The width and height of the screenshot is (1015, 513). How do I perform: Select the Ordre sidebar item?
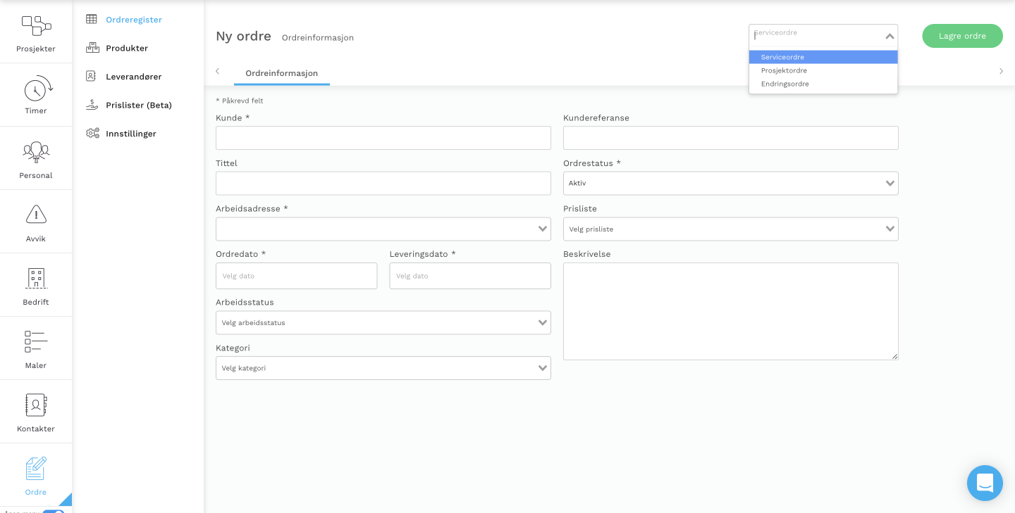(x=36, y=476)
